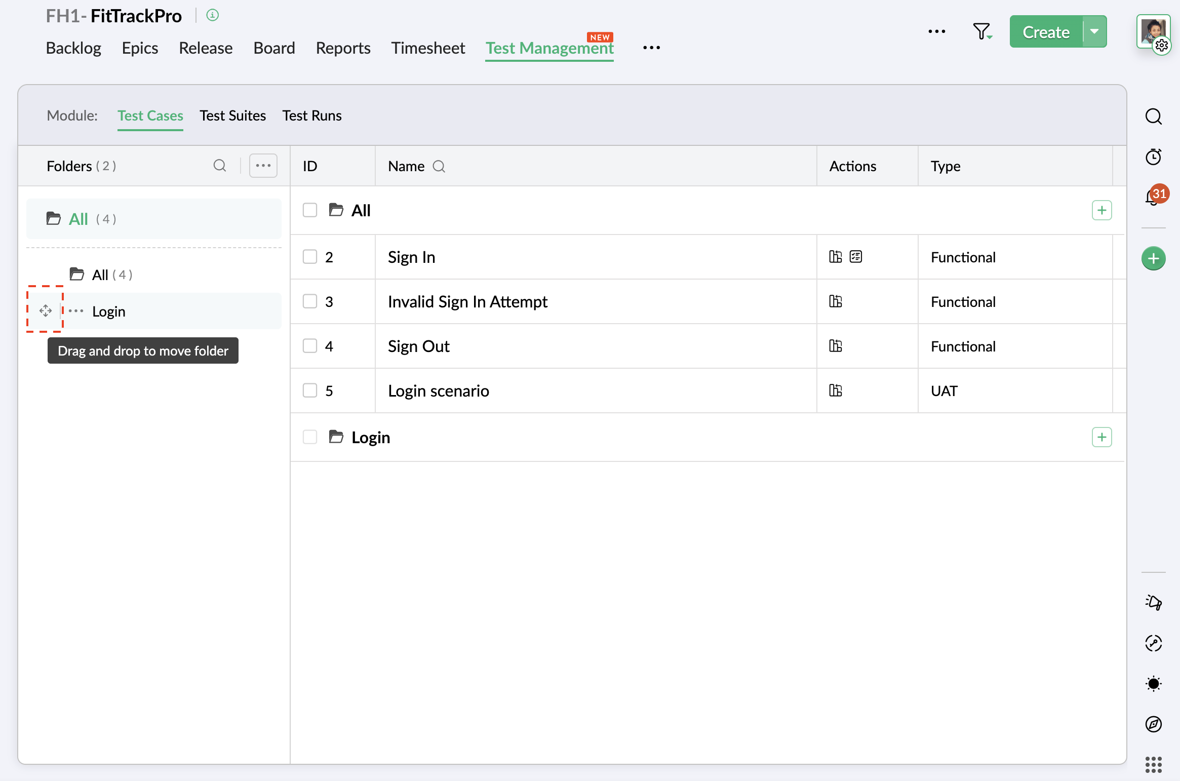Add test case to Login folder plus

(1102, 437)
